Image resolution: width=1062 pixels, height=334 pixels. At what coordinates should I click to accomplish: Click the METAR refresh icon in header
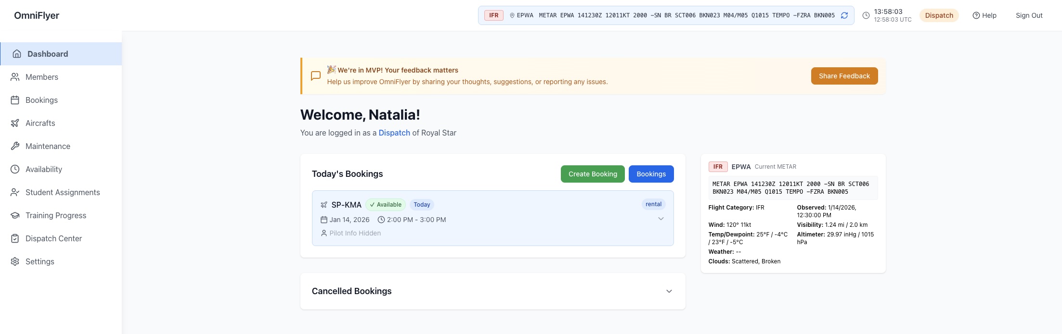844,15
